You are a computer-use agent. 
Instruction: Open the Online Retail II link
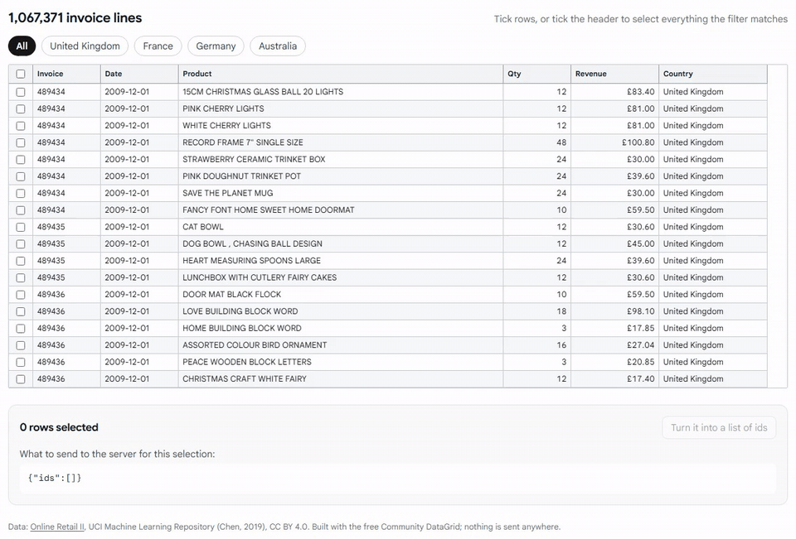pos(57,527)
